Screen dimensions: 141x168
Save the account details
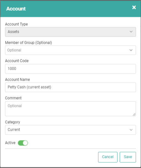128,157
